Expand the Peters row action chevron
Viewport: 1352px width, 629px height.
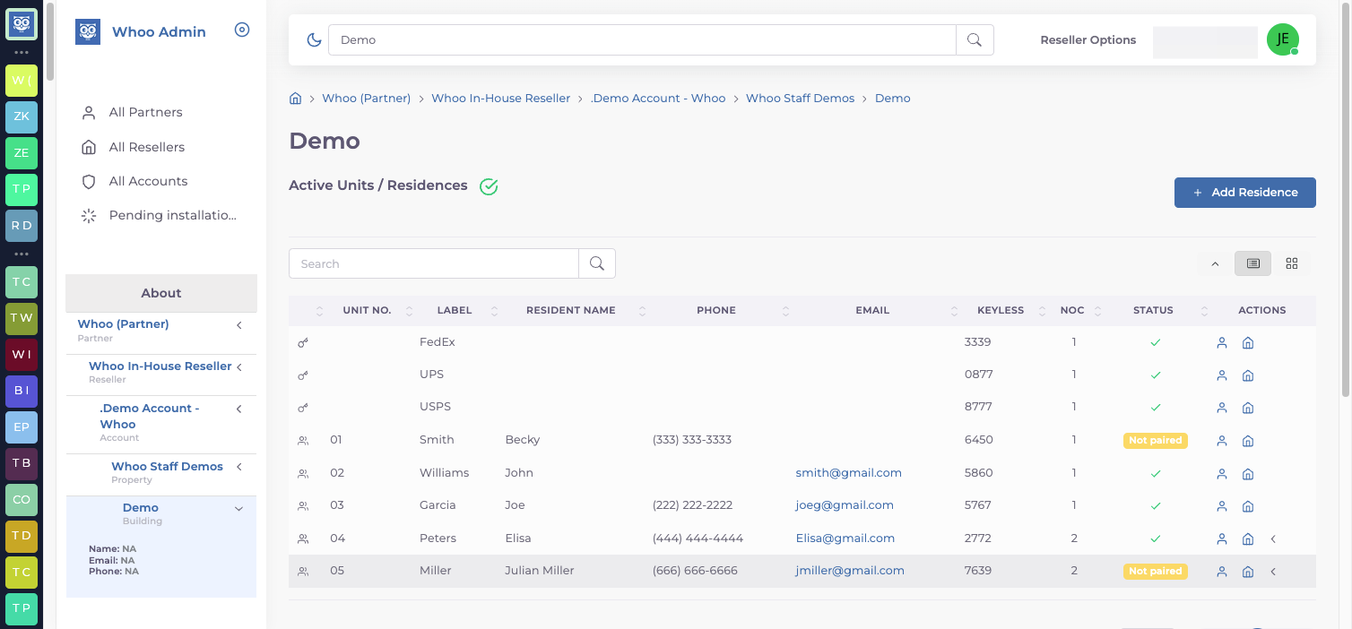coord(1273,539)
